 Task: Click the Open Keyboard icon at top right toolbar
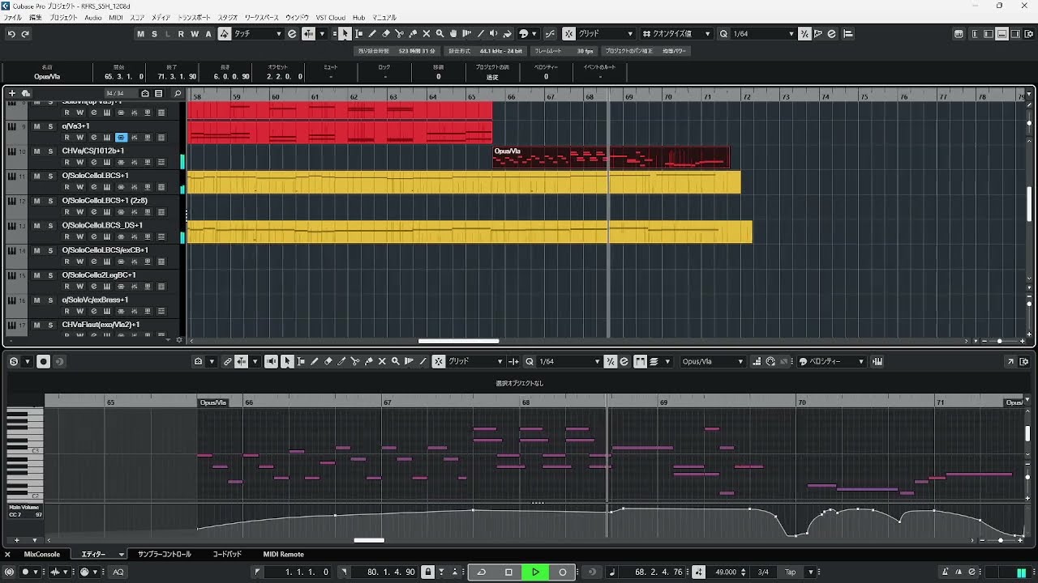tap(959, 34)
